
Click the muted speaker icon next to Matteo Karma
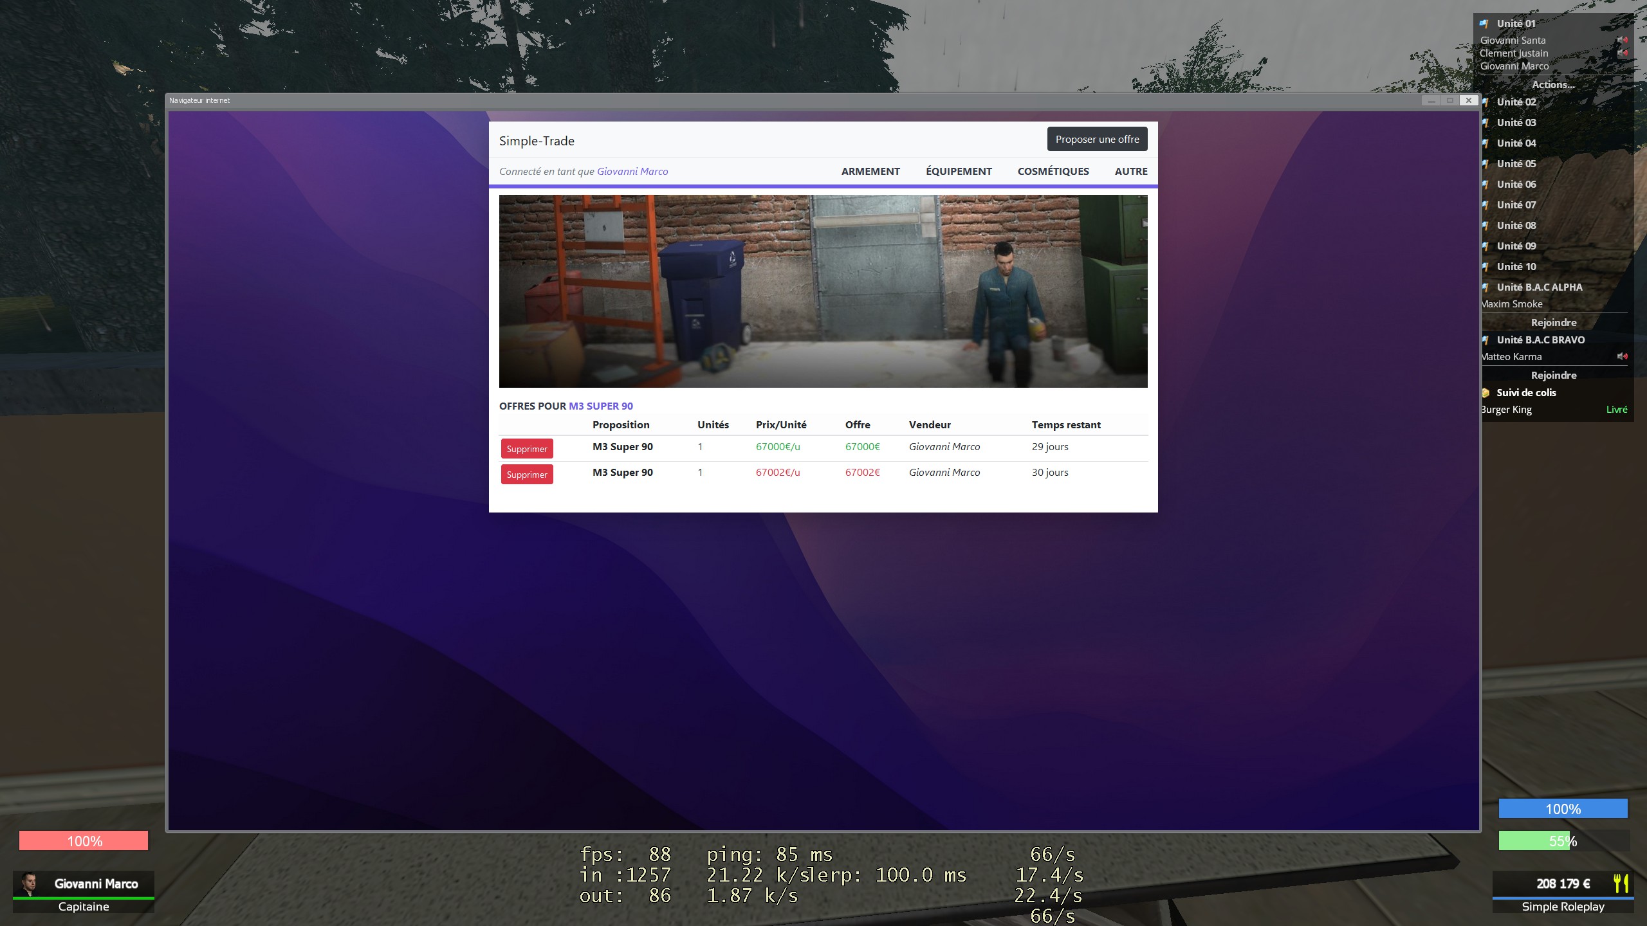1623,356
